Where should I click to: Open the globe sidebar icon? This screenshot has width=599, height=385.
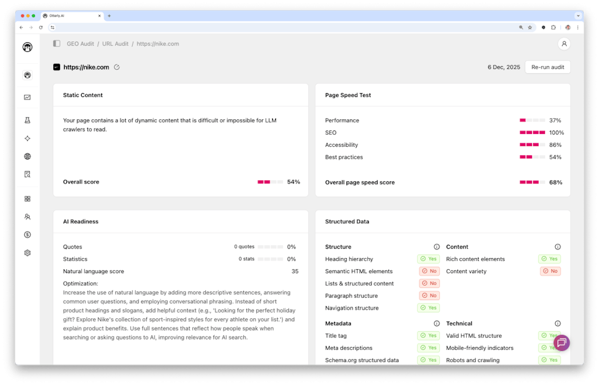(x=27, y=156)
